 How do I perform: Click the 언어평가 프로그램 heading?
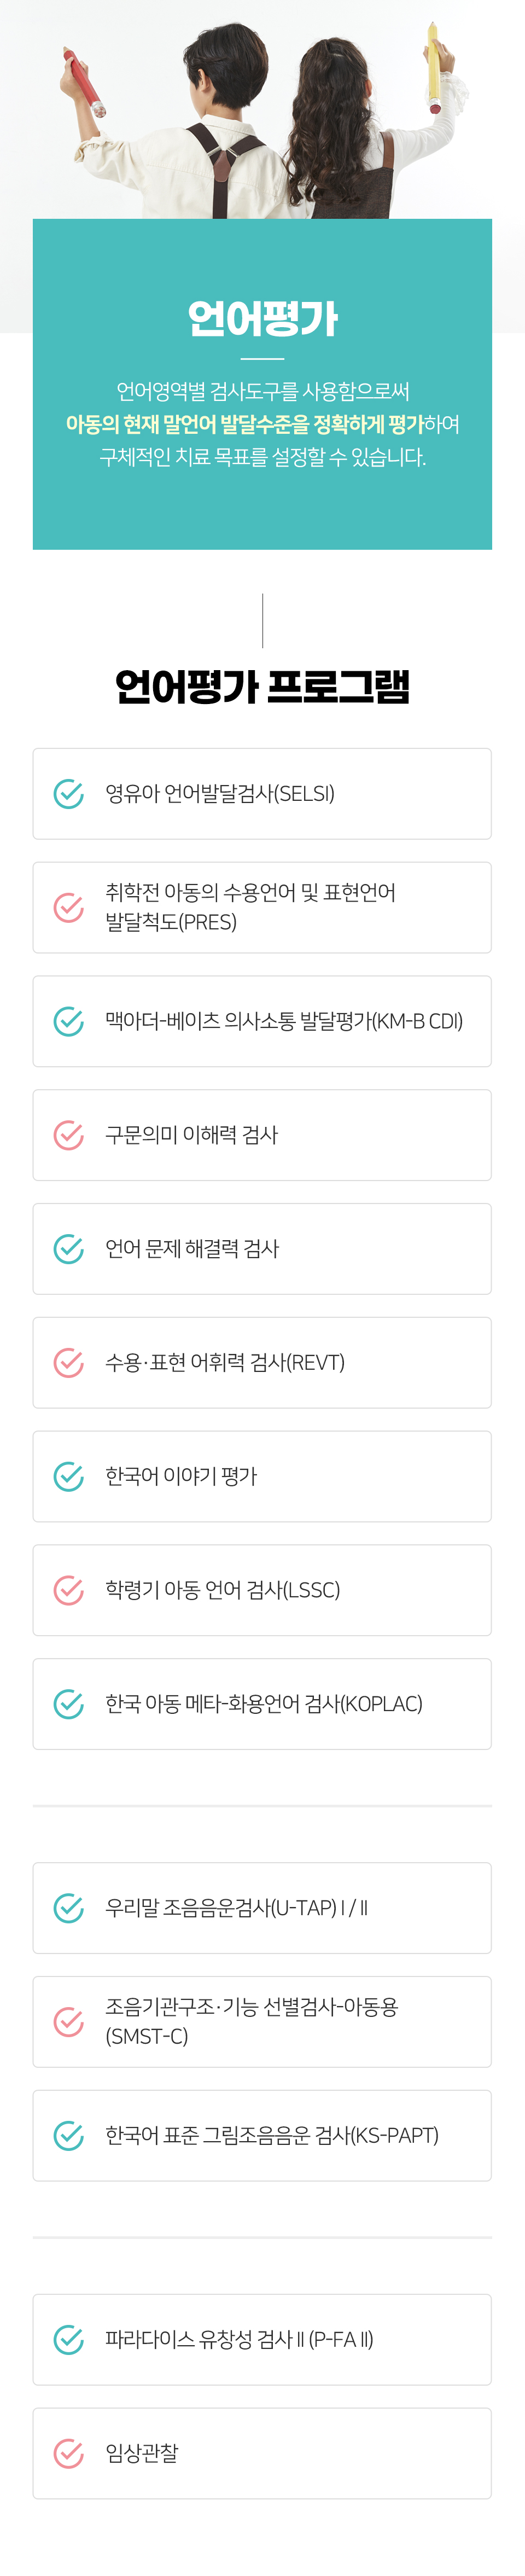[x=262, y=686]
